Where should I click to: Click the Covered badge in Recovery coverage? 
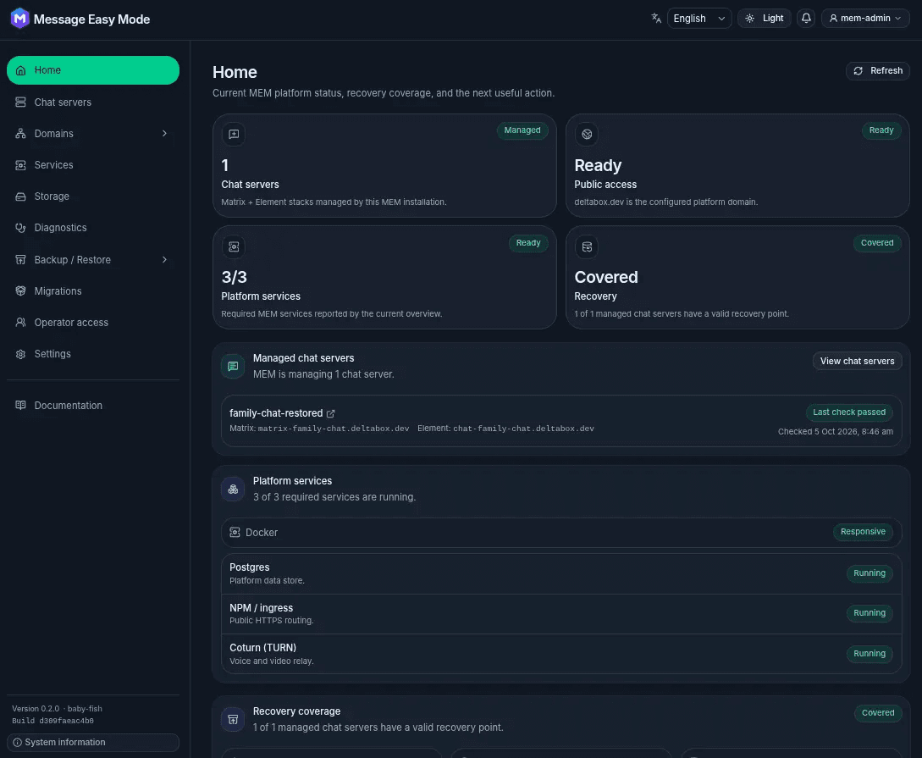click(x=878, y=713)
